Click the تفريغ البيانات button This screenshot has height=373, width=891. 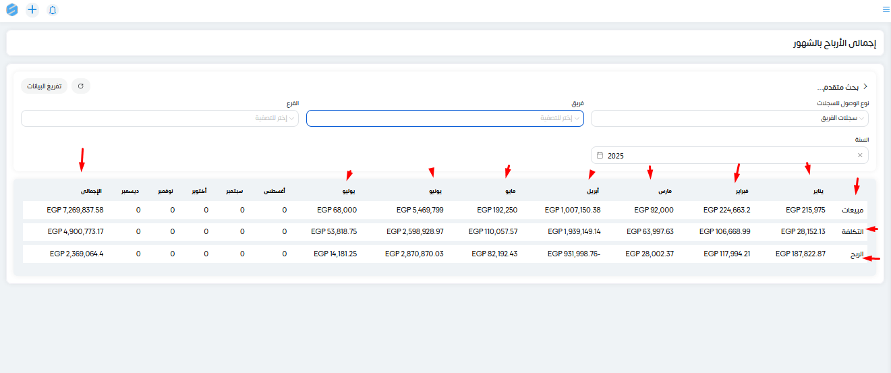pos(45,86)
